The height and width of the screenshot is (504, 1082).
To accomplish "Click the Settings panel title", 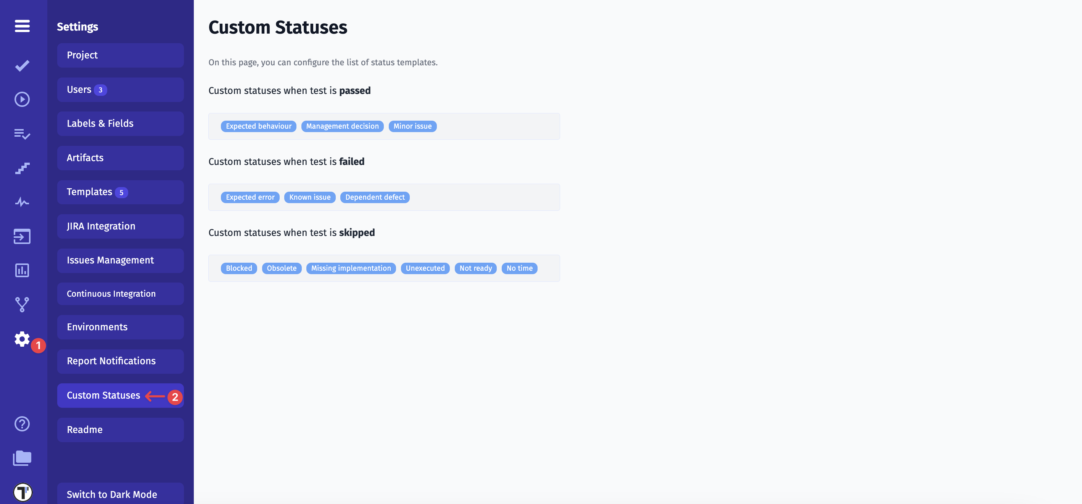I will [78, 26].
